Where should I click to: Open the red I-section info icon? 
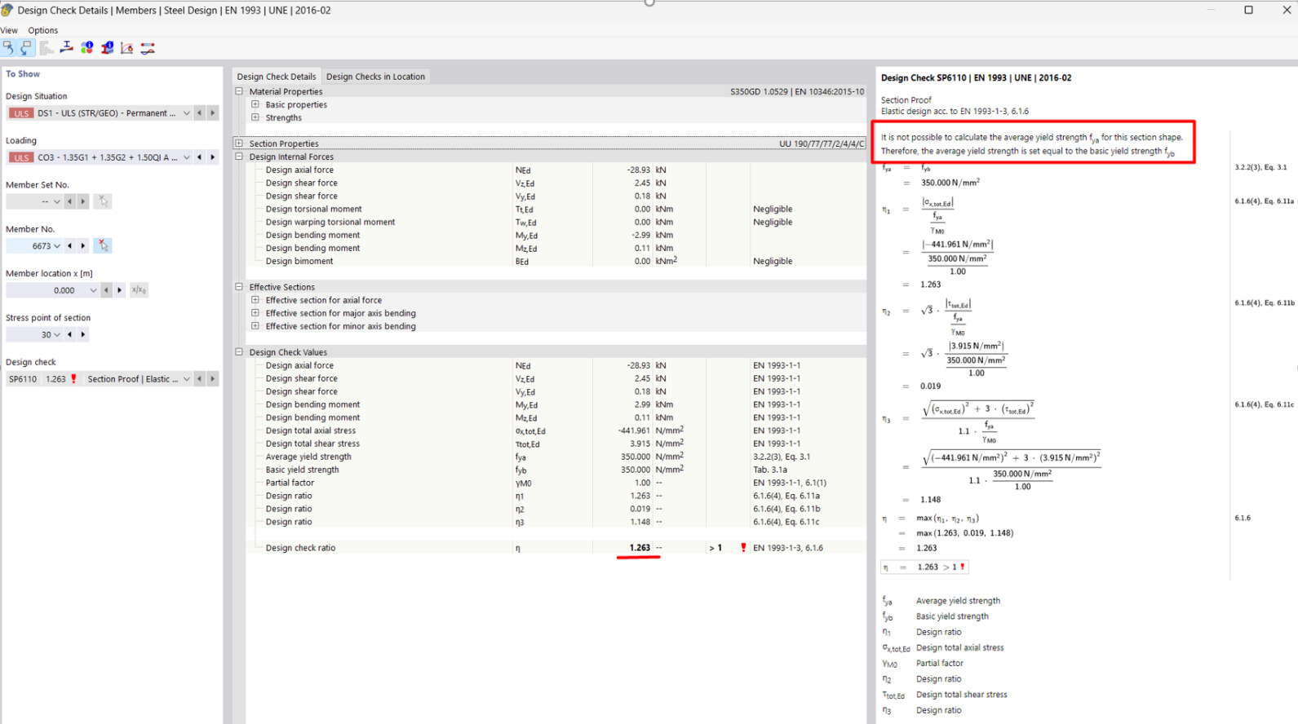pyautogui.click(x=107, y=48)
